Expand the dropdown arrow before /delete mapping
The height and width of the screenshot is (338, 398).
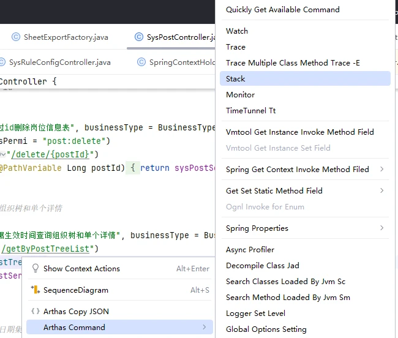(3, 154)
